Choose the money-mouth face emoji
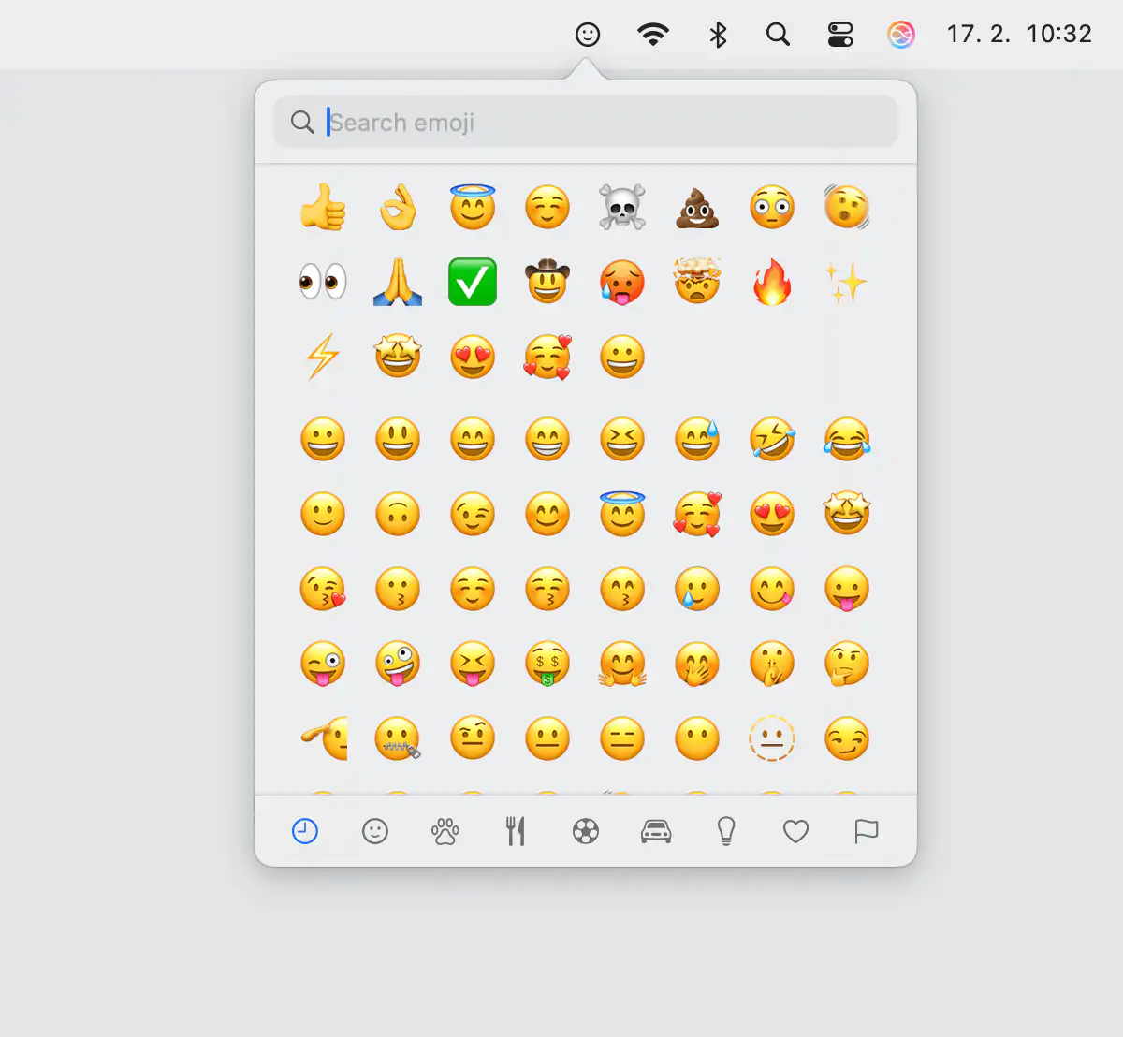 (x=547, y=664)
